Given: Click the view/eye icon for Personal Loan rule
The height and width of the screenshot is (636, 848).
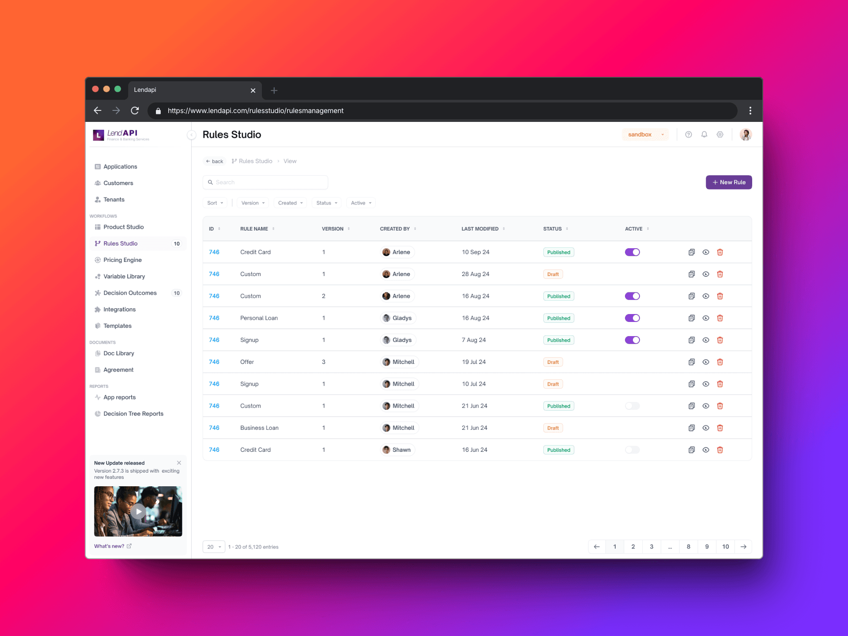Looking at the screenshot, I should [x=706, y=318].
